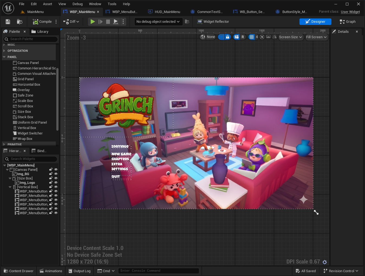Toggle visibility of [Canvas Panel]
Screen dimensions: 365x276
pyautogui.click(x=56, y=170)
